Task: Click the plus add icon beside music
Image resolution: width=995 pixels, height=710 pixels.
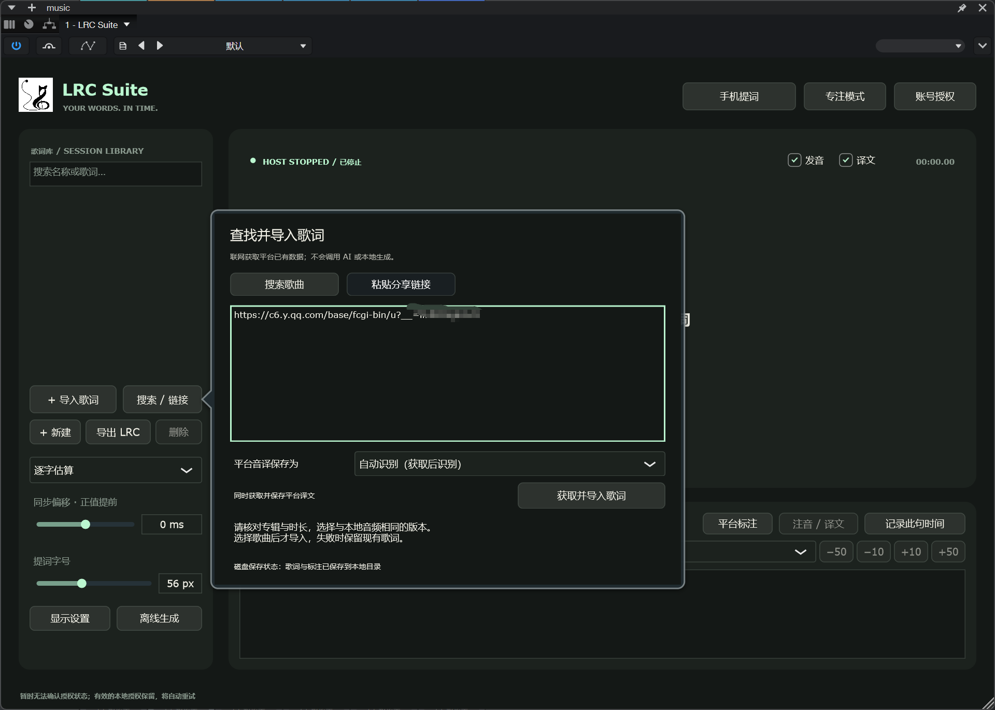Action: click(32, 8)
